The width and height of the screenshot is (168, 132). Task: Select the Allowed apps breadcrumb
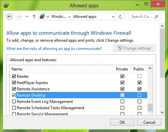click(85, 17)
